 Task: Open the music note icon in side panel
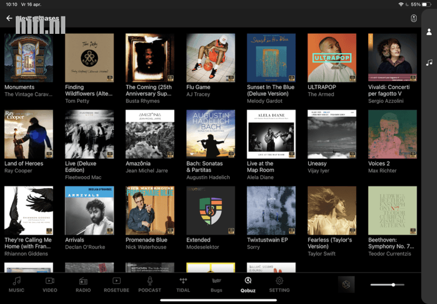point(429,62)
